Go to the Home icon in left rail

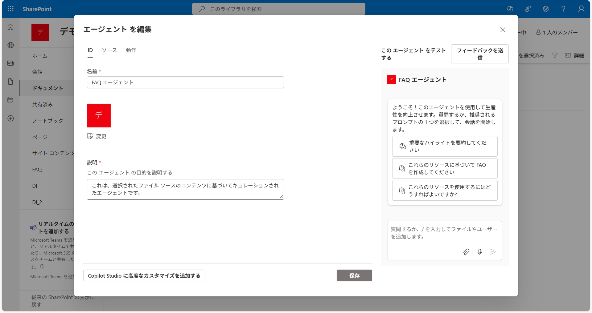pyautogui.click(x=10, y=27)
